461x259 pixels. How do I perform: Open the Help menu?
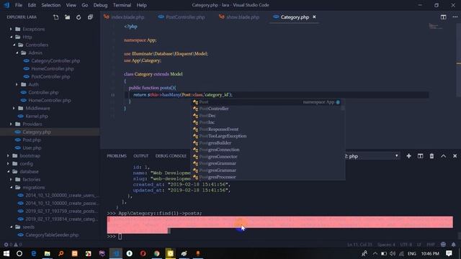[x=141, y=5]
